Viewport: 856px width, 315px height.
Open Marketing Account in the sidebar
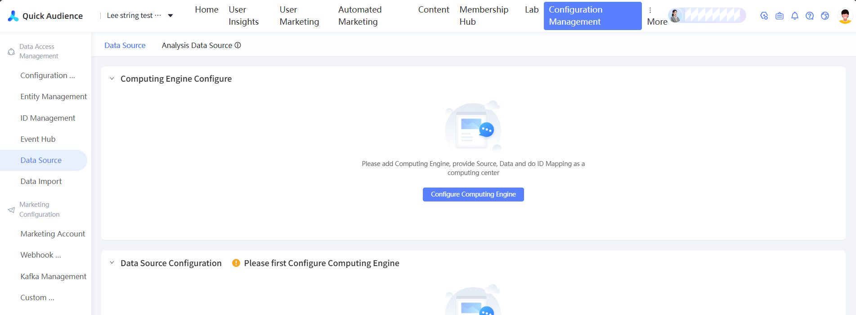pos(53,234)
